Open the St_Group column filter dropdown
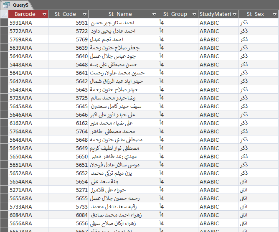The height and width of the screenshot is (232, 279). (x=194, y=14)
